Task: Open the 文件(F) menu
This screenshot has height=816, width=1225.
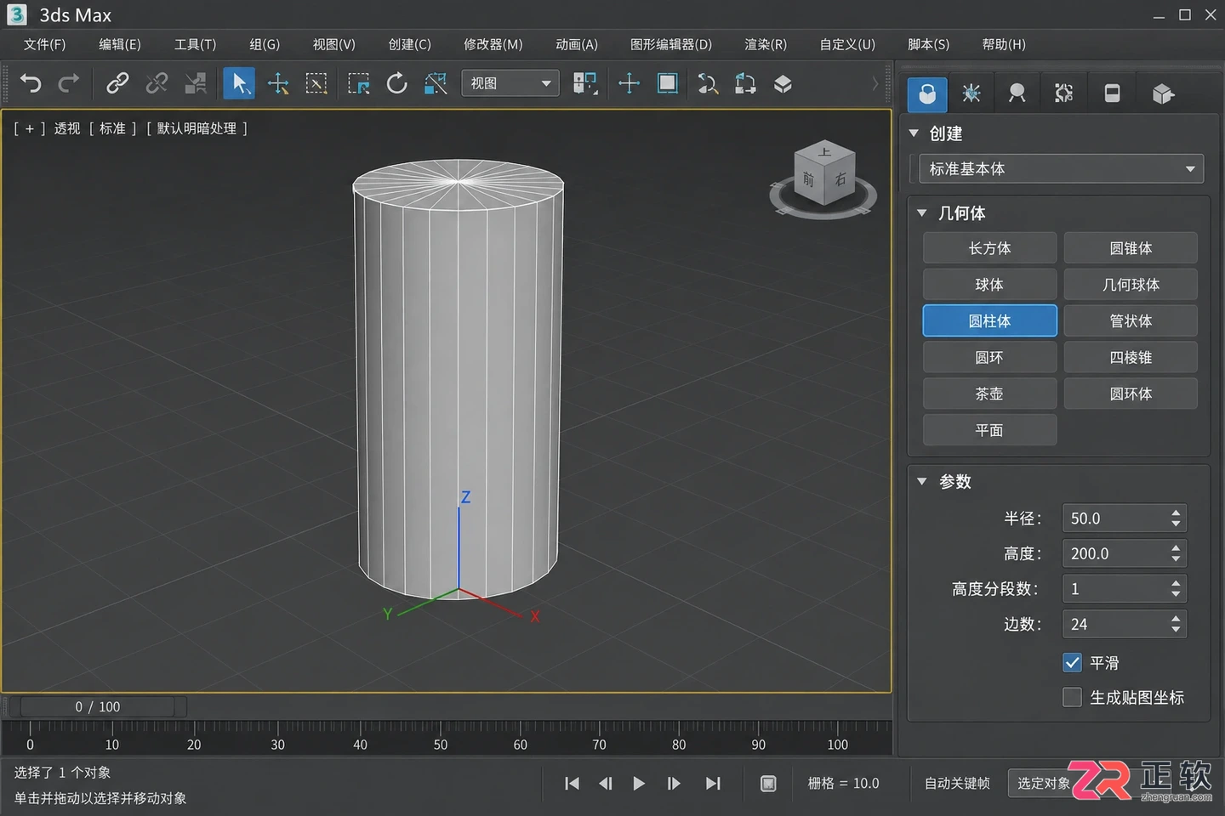Action: [x=44, y=44]
